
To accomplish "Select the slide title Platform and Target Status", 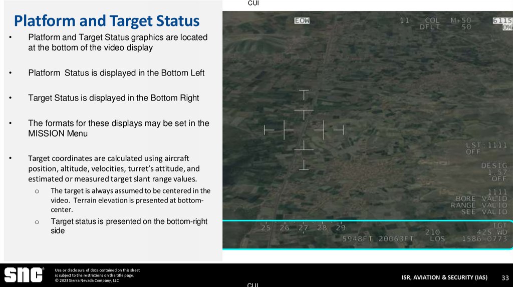I will 107,20.
